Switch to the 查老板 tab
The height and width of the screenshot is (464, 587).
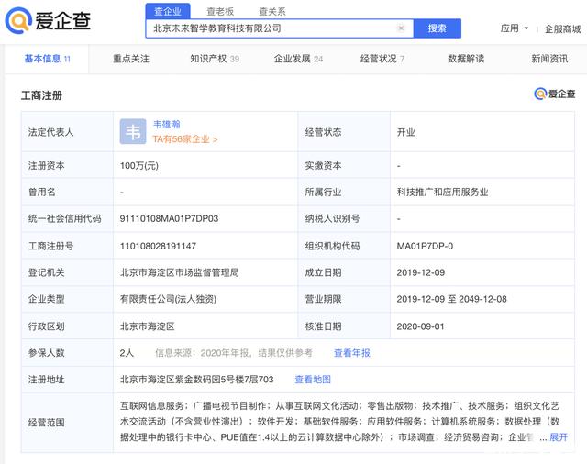tap(220, 12)
